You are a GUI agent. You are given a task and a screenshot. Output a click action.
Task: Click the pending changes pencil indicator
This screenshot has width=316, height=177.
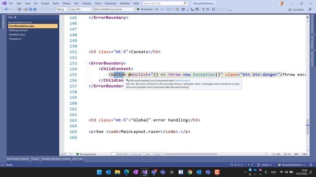tap(250, 165)
